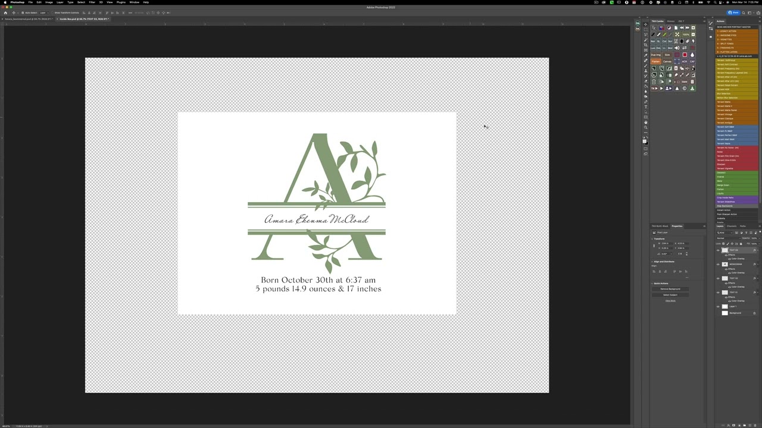Click the Flatten button in TK8 panel
This screenshot has height=428, width=762.
(656, 61)
